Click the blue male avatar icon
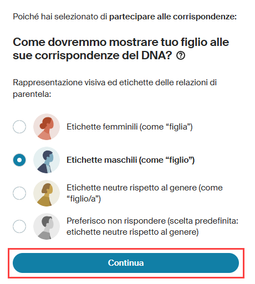 click(47, 160)
